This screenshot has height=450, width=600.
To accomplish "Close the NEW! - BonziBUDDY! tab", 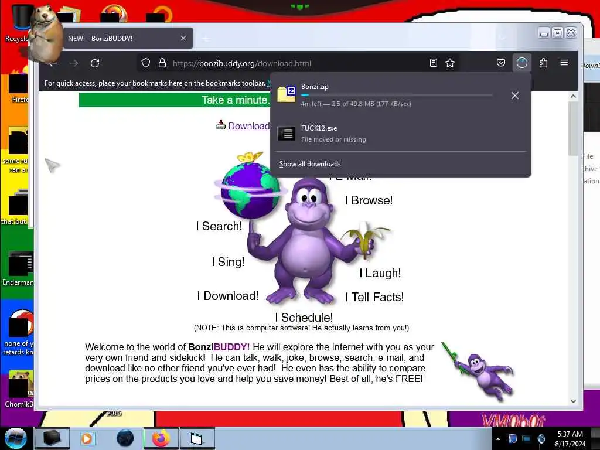I will [183, 38].
